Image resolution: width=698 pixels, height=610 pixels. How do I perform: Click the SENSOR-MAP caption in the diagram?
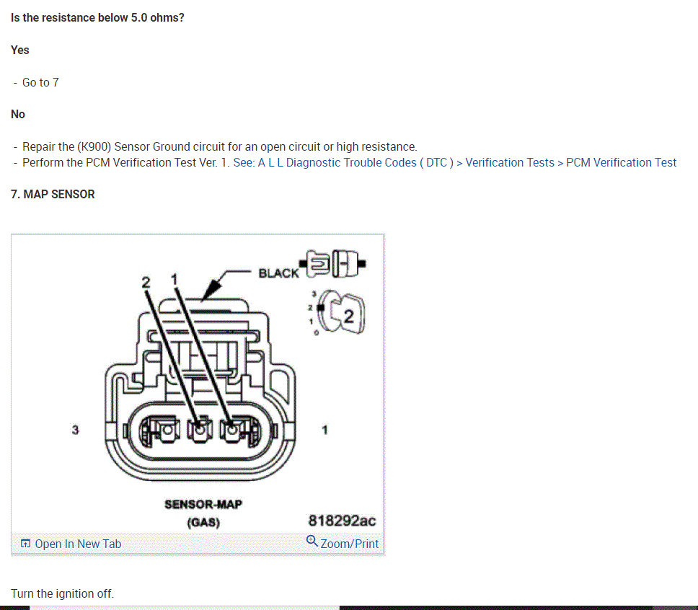coord(203,505)
